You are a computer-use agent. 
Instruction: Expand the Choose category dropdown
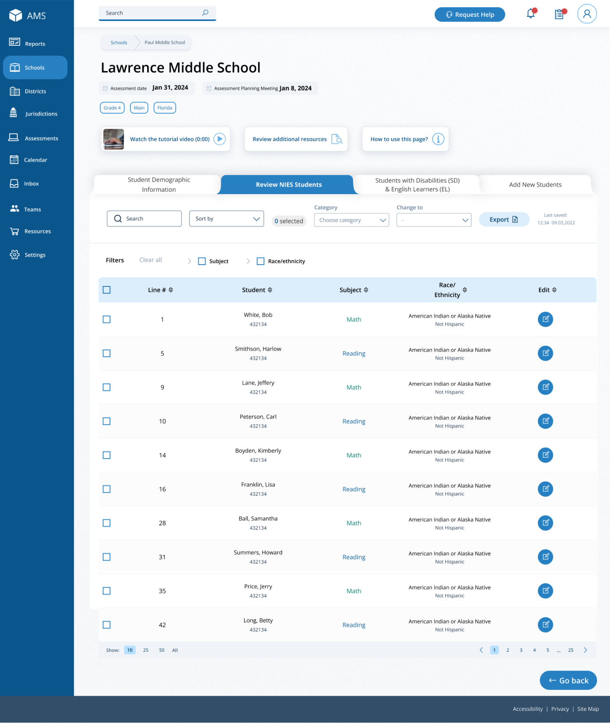point(351,220)
